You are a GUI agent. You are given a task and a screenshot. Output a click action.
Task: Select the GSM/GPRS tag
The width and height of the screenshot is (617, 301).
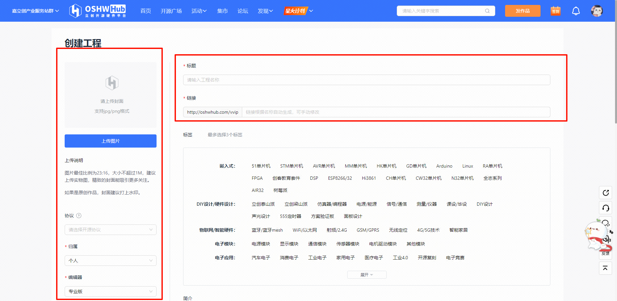(x=368, y=230)
